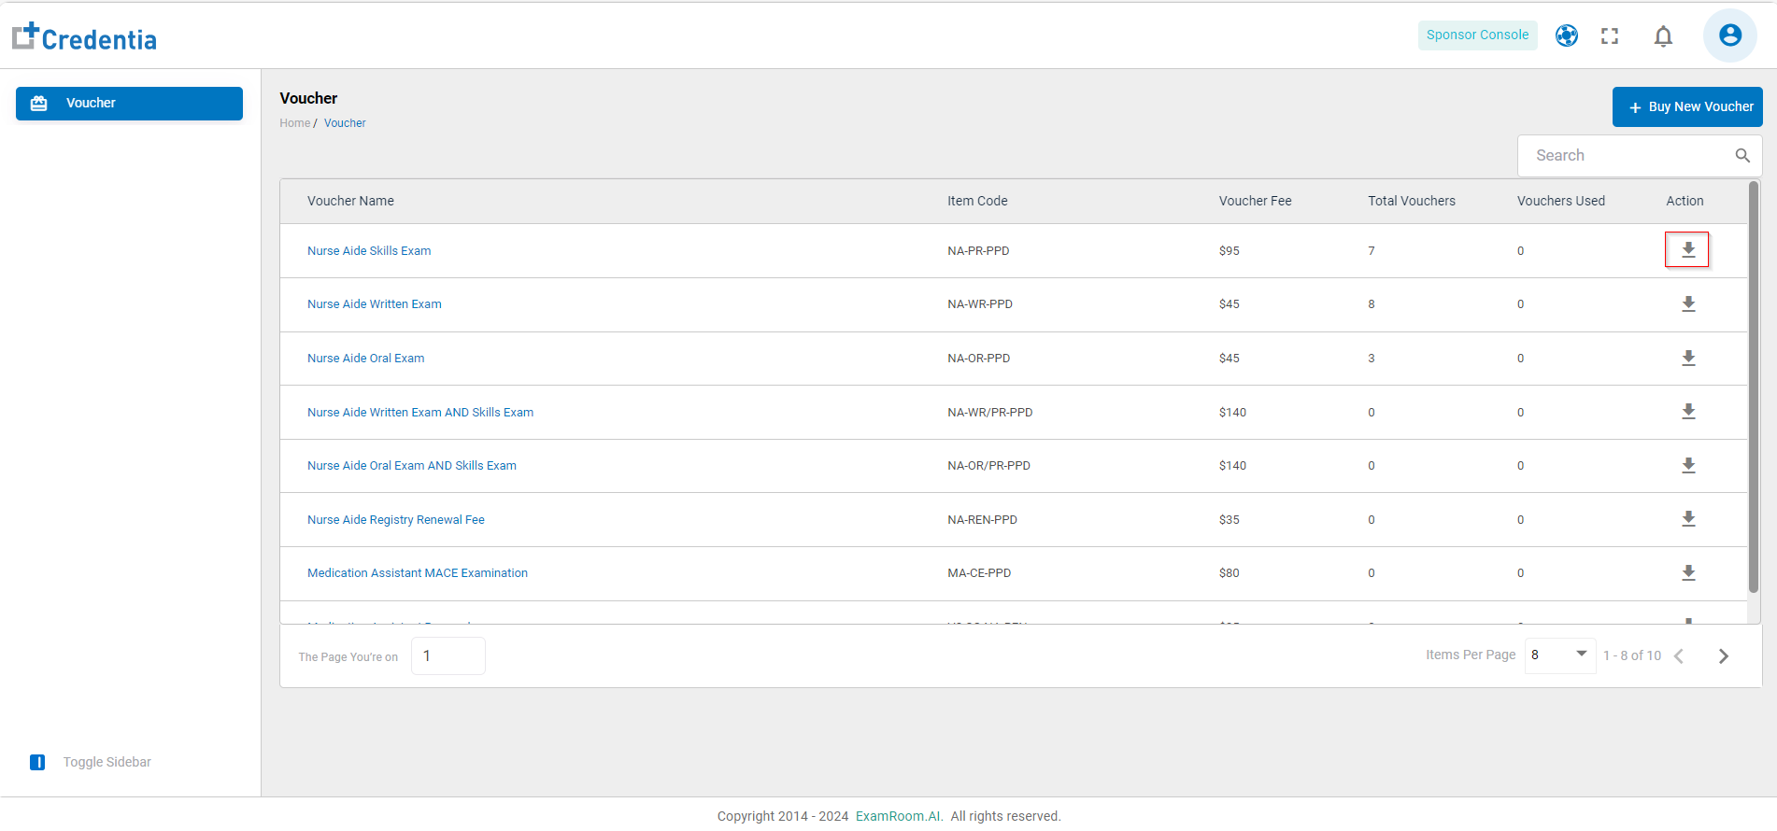Click the Total Vouchers column header
The image size is (1777, 831).
1412,201
